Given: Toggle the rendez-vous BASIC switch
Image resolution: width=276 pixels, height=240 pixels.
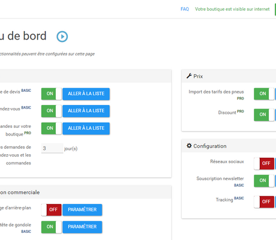Looking at the screenshot, I should (x=52, y=111).
